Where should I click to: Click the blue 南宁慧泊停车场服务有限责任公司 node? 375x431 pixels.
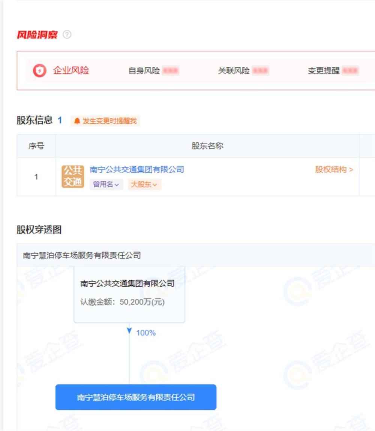pos(136,397)
